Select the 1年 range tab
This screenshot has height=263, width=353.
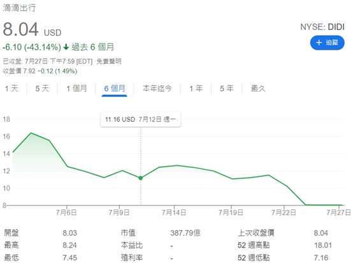tap(196, 89)
